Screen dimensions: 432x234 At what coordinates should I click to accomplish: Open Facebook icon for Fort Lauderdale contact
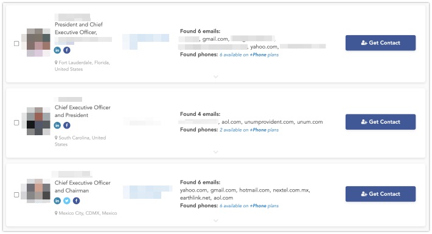coord(67,50)
